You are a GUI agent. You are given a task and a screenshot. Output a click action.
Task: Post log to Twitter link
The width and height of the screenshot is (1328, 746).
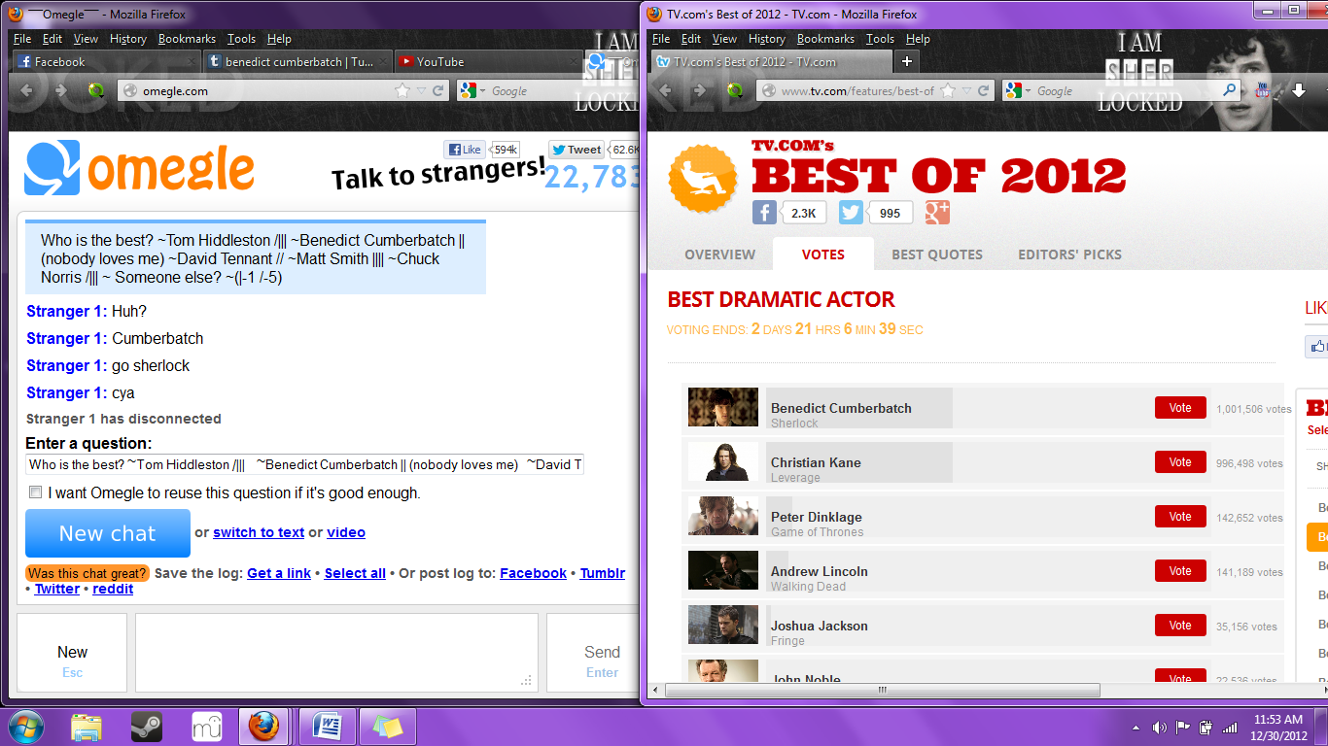point(57,589)
